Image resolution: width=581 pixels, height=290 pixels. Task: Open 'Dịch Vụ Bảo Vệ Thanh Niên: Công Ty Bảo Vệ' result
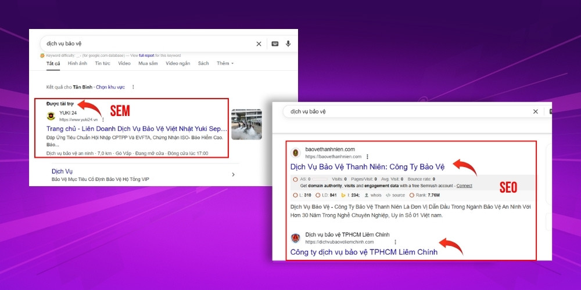click(368, 167)
